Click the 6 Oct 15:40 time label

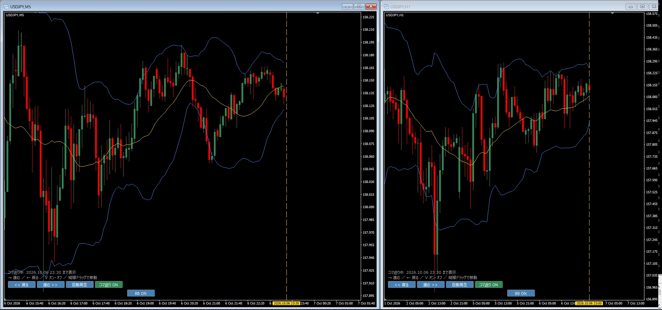35,303
